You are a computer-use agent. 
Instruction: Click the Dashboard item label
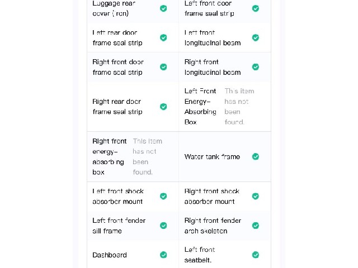coord(110,255)
